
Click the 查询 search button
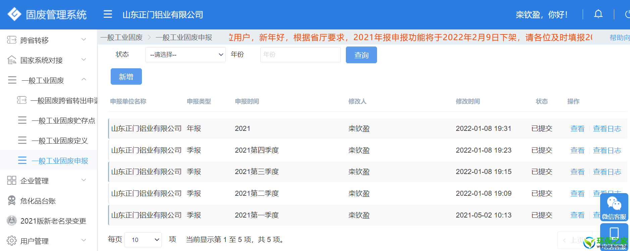pyautogui.click(x=361, y=55)
